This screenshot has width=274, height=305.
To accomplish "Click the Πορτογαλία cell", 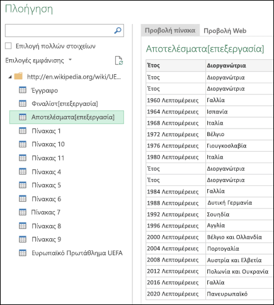I will [x=239, y=248].
